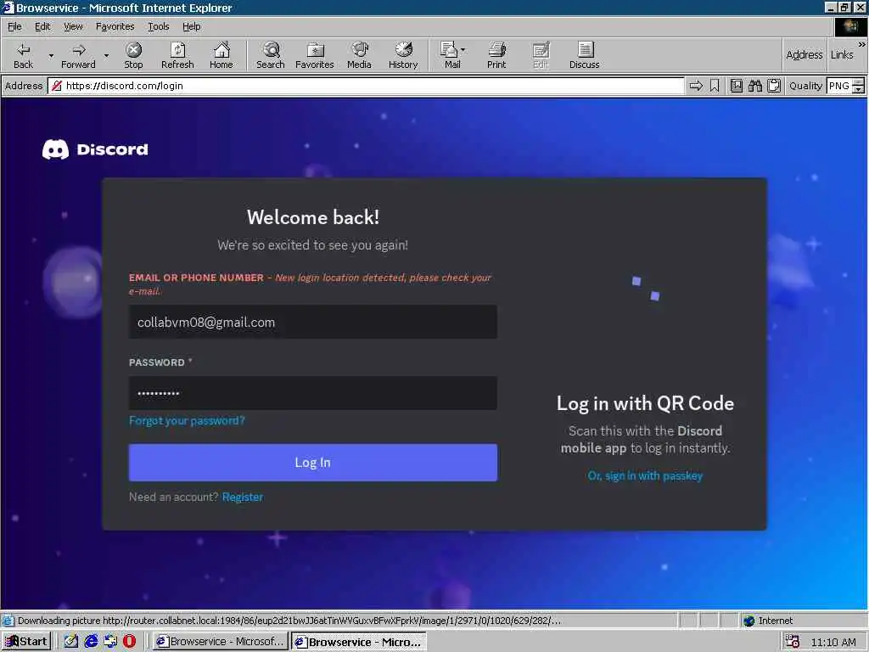Step Quality PNG value up
Image resolution: width=869 pixels, height=652 pixels.
(859, 82)
